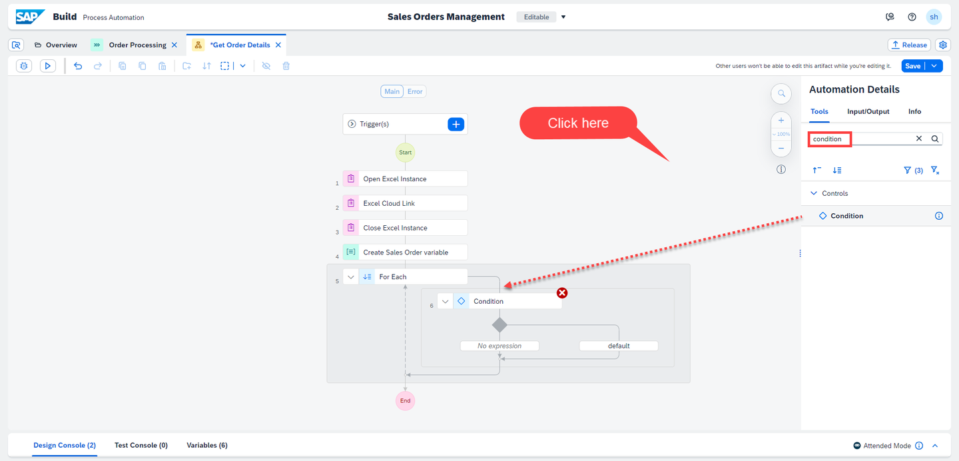Image resolution: width=959 pixels, height=461 pixels.
Task: Open the project search icon beside Overview tab
Action: pos(17,45)
